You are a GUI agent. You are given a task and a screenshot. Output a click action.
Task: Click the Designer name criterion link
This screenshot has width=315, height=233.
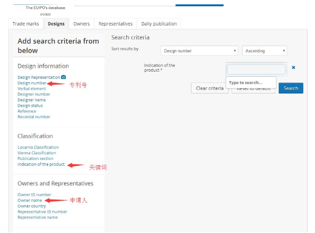click(31, 100)
